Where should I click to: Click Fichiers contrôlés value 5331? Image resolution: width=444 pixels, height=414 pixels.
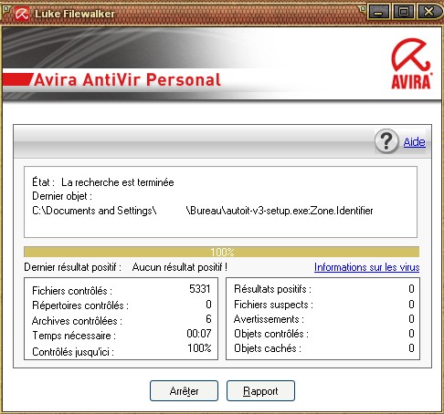coord(200,289)
